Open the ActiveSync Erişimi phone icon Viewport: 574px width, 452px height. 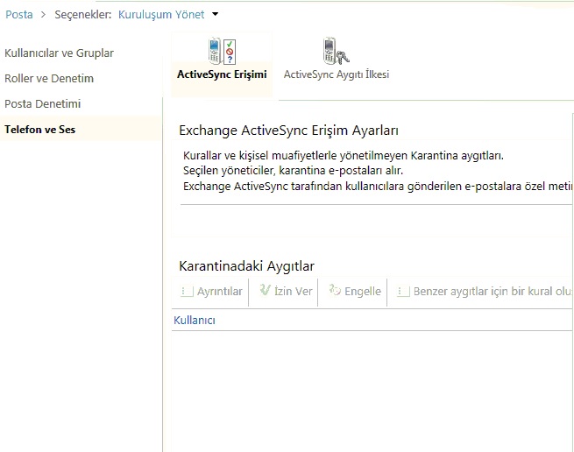222,51
